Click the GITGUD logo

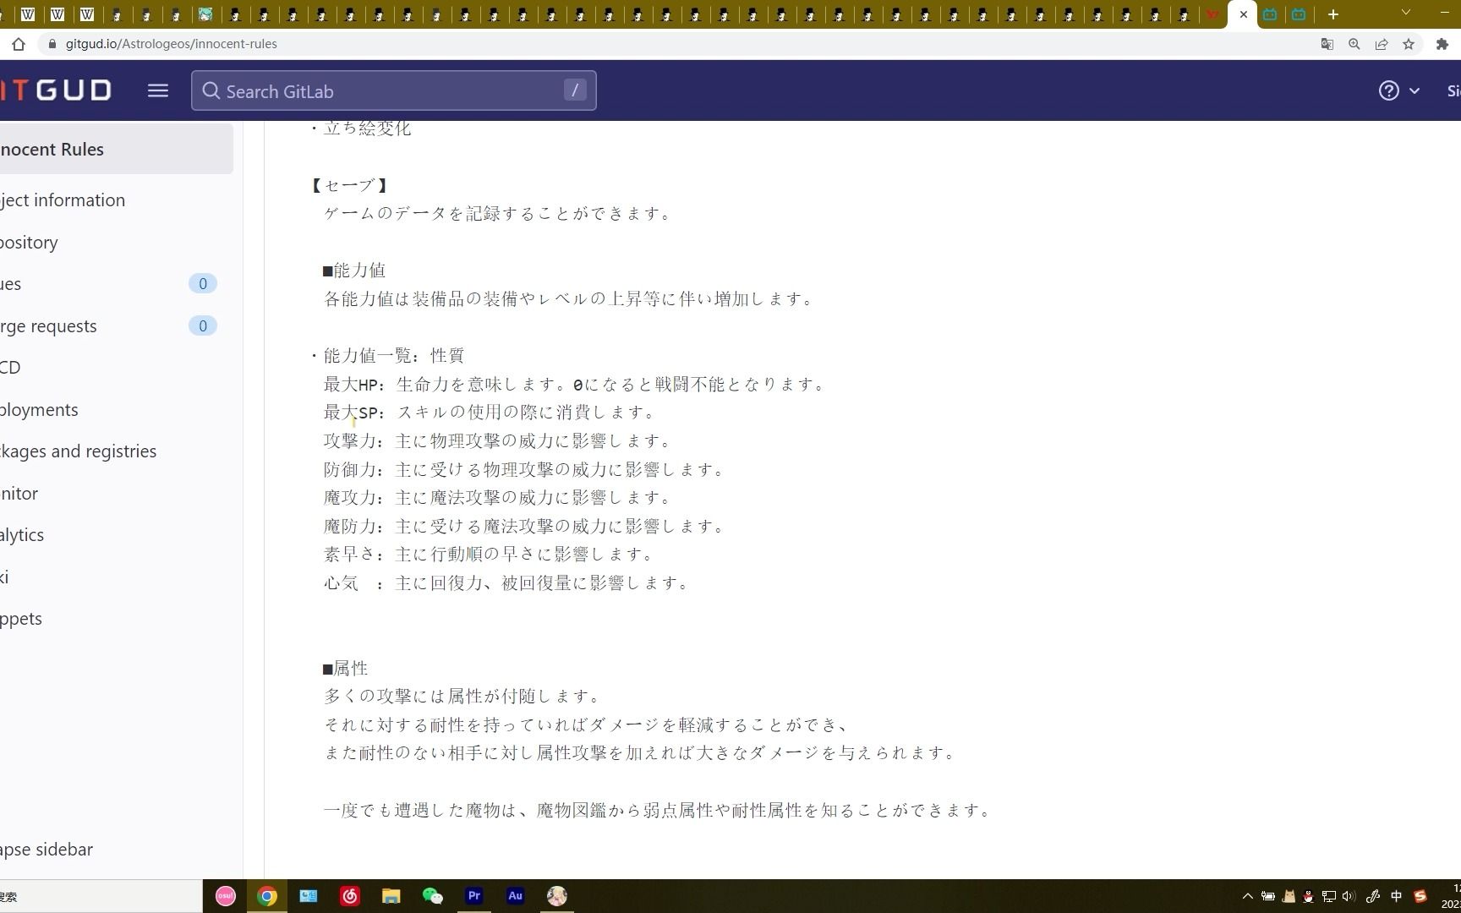pyautogui.click(x=56, y=90)
